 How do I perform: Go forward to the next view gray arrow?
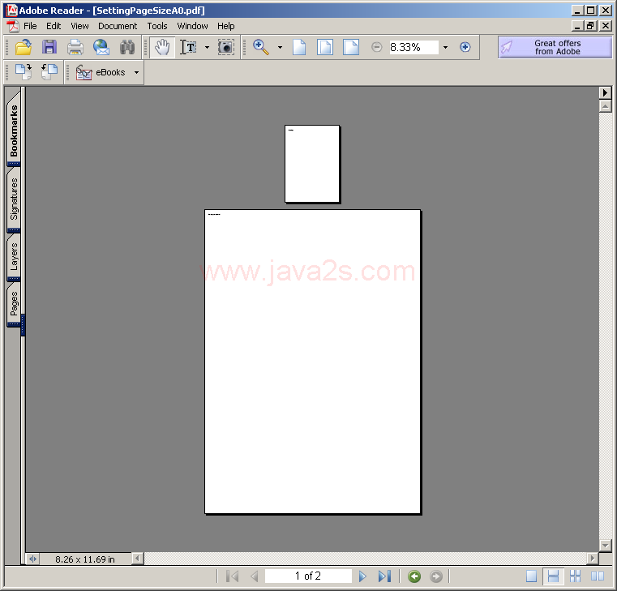click(x=436, y=576)
